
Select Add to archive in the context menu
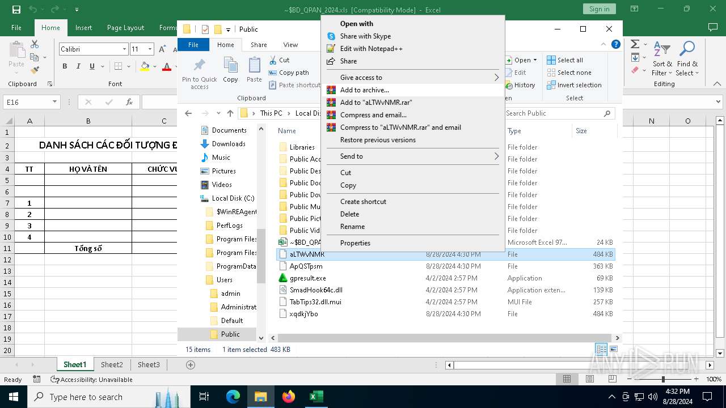[413, 90]
